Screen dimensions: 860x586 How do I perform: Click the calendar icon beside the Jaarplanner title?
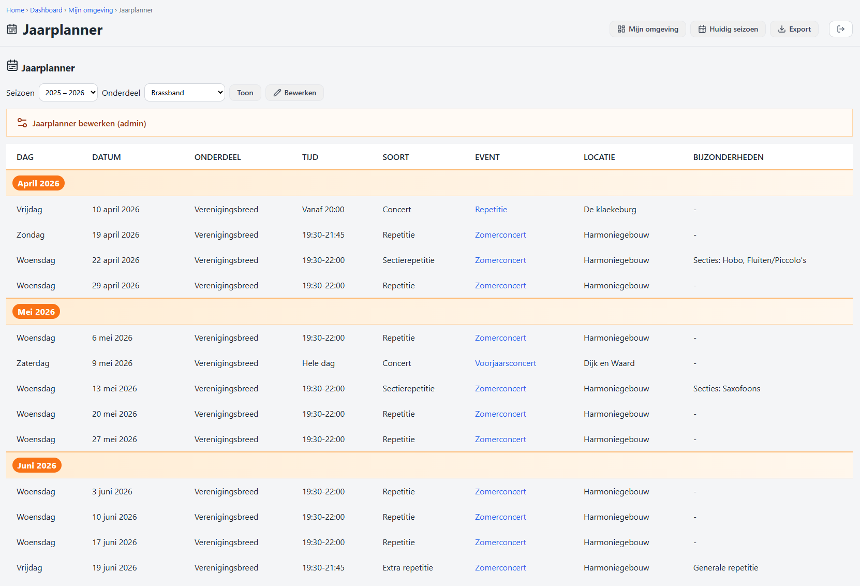coord(12,30)
